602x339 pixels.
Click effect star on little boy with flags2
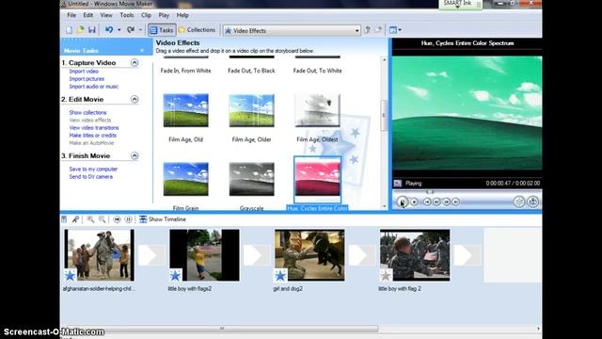[x=176, y=275]
